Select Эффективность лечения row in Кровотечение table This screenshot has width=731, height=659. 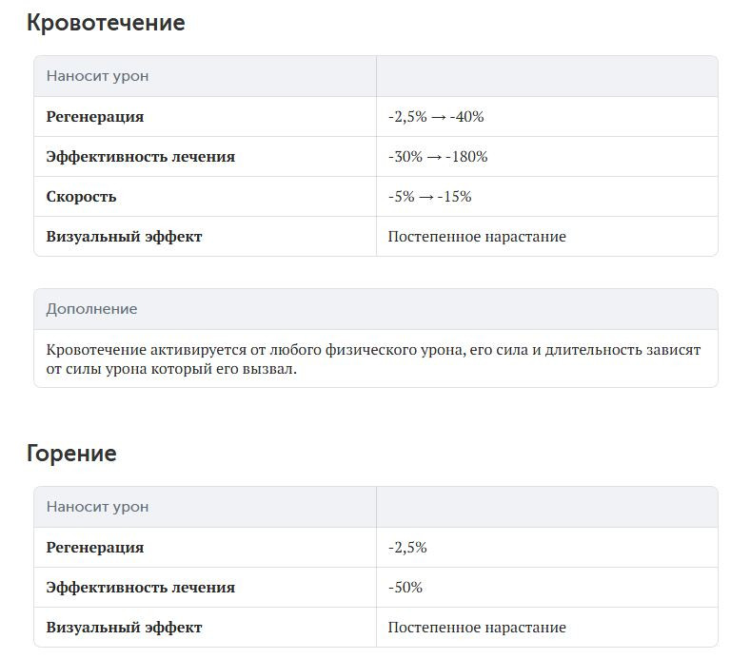140,157
